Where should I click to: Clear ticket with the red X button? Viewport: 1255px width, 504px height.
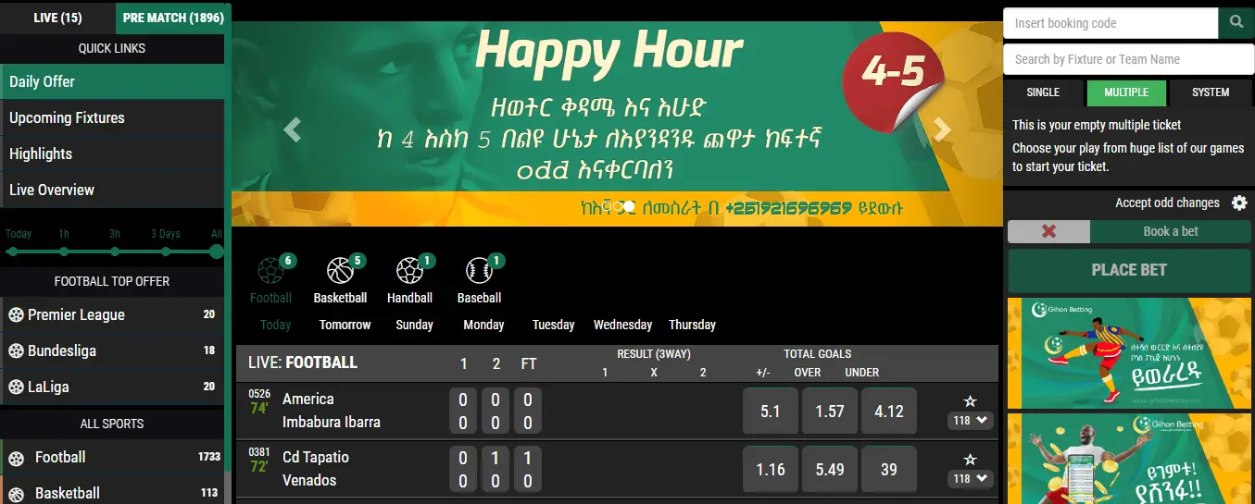click(1048, 231)
